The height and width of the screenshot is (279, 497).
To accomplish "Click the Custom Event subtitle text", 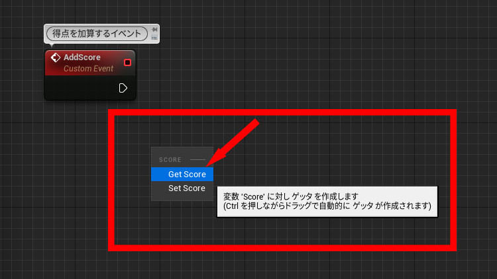I will click(x=88, y=69).
